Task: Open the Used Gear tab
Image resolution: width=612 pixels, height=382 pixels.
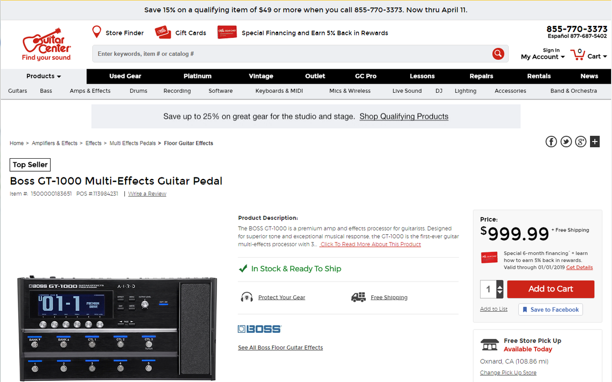Action: click(125, 76)
